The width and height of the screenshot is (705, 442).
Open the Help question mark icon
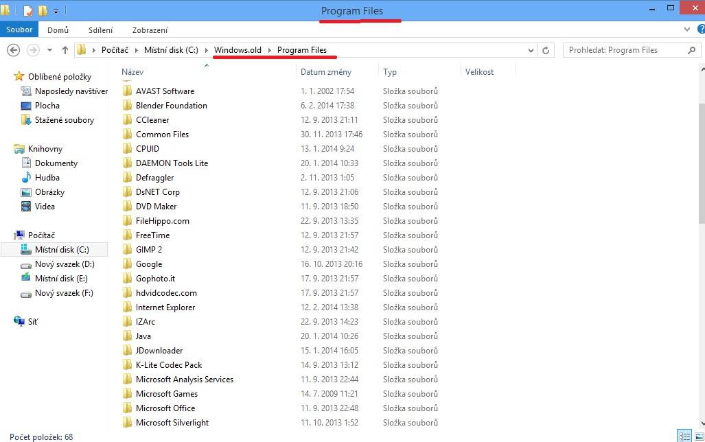(701, 30)
